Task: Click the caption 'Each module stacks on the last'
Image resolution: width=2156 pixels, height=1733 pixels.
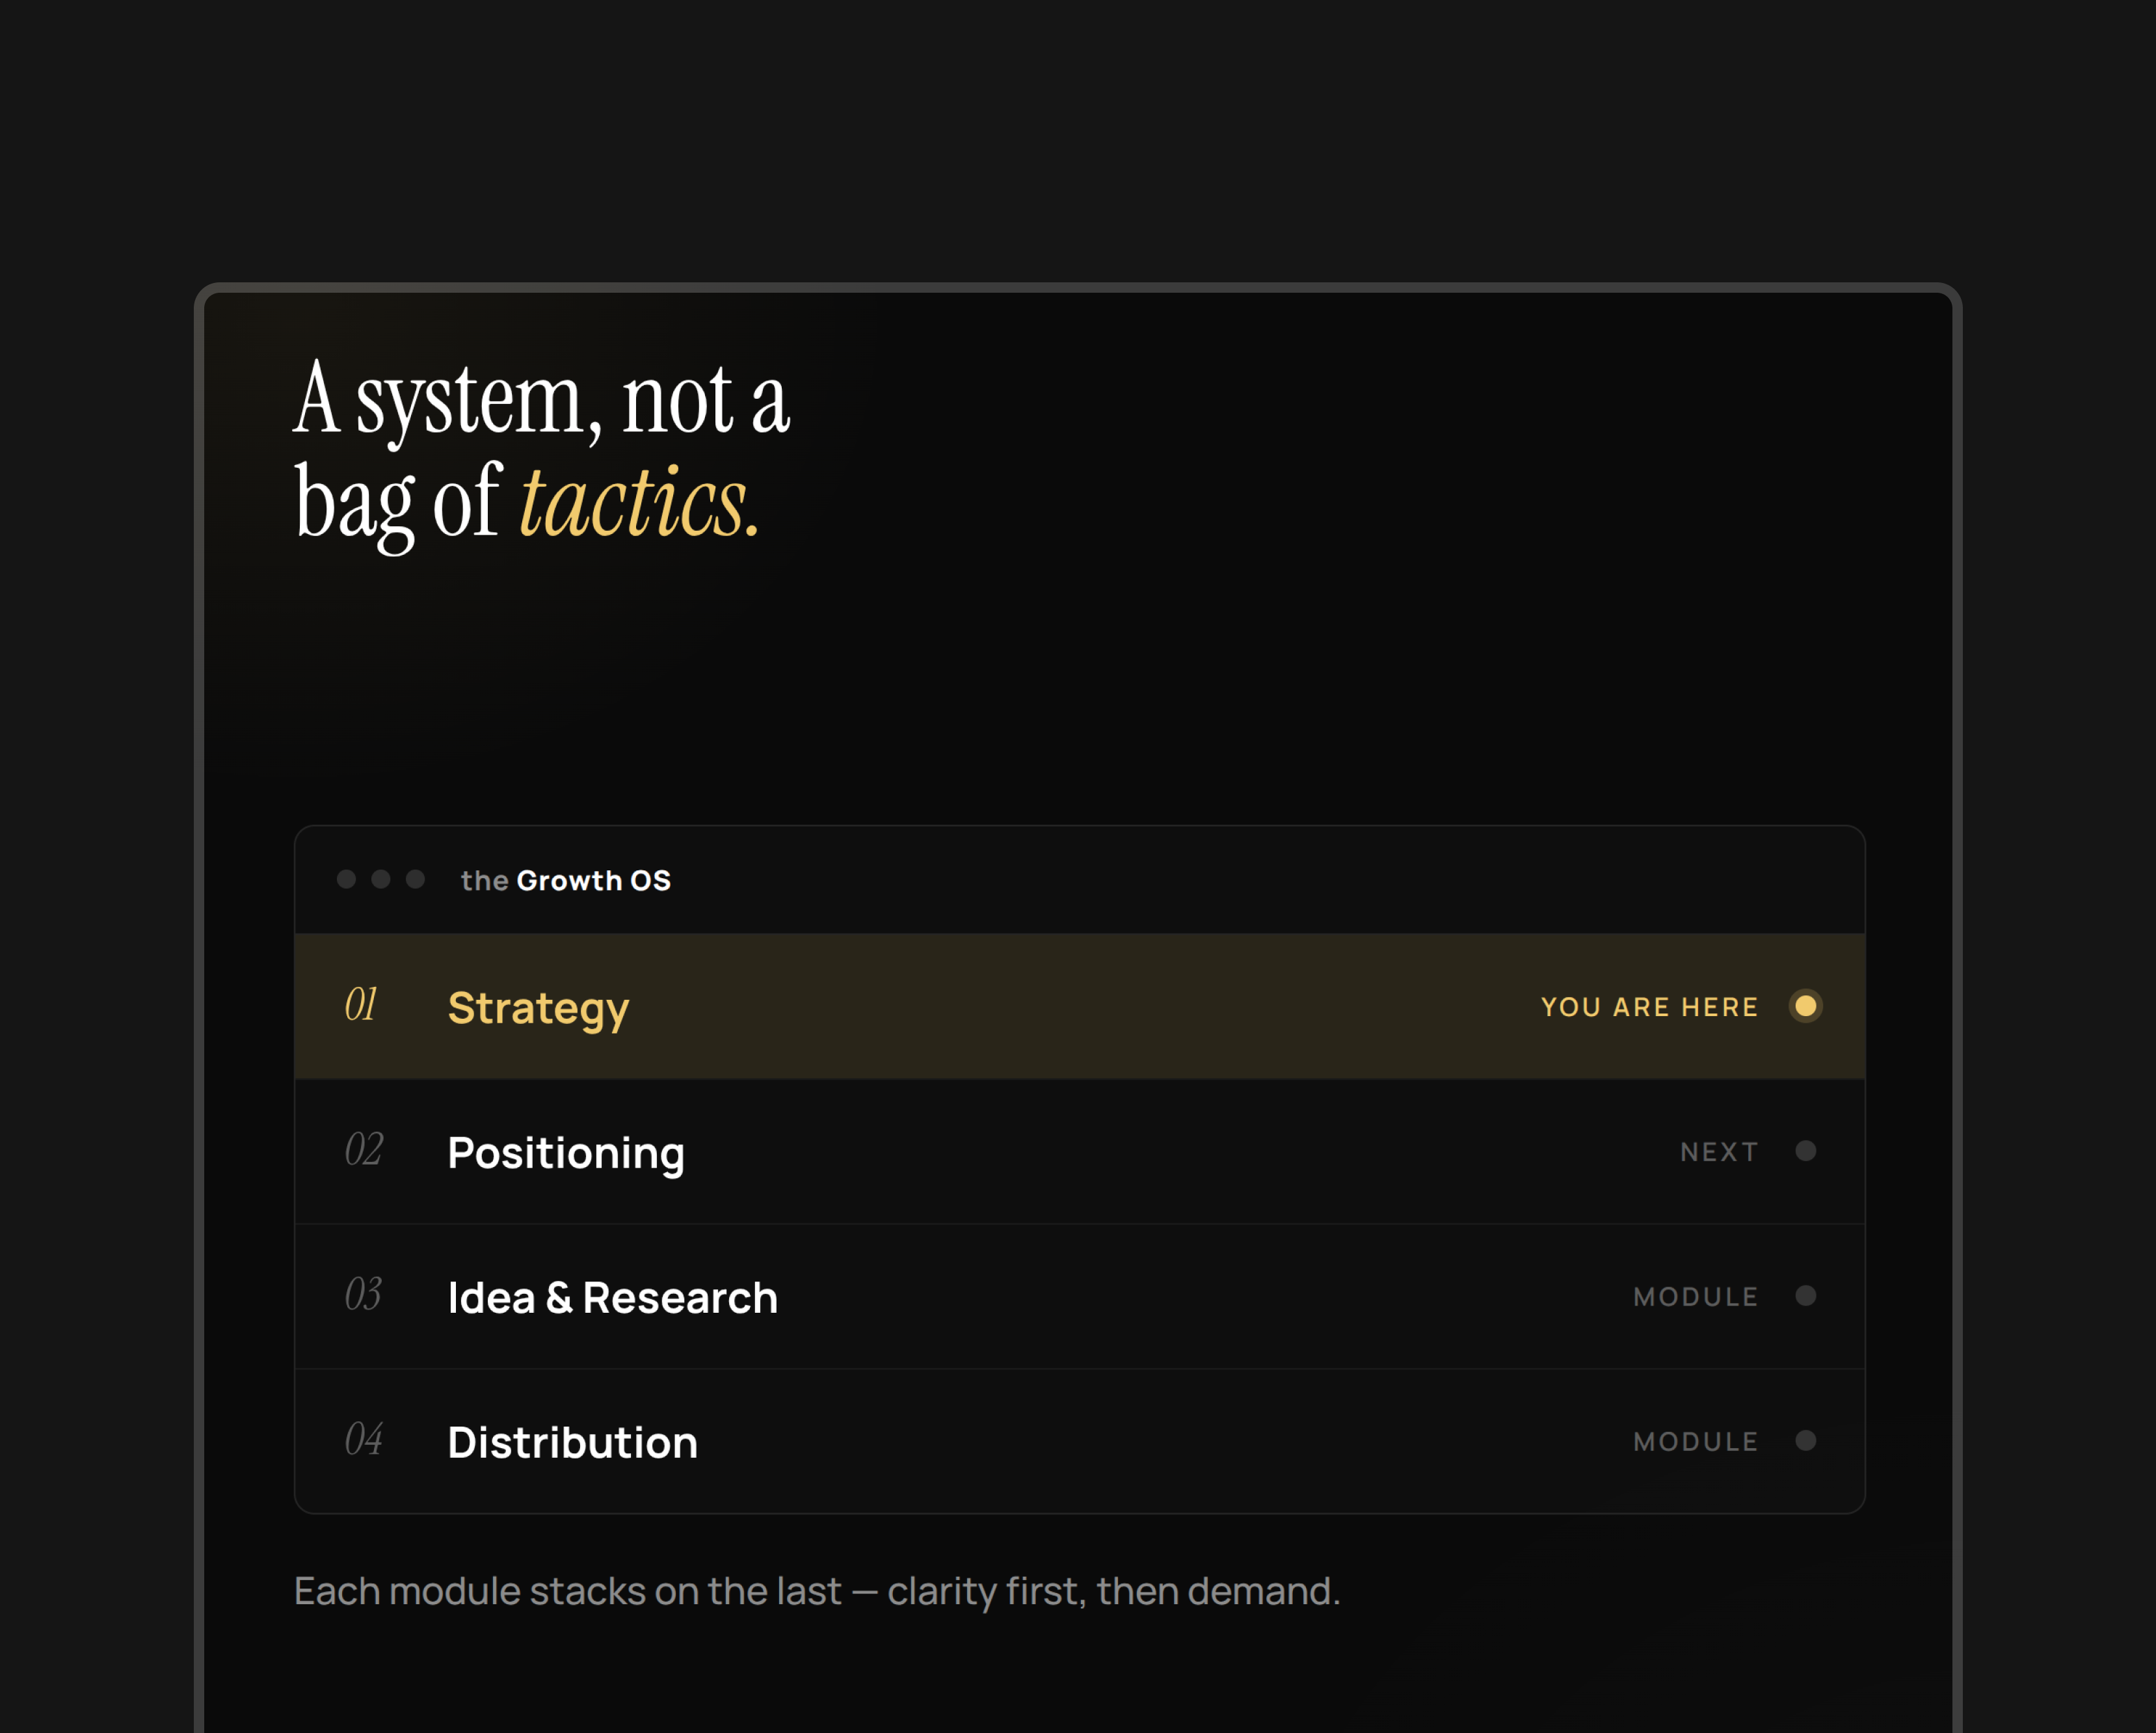Action: (x=568, y=1591)
